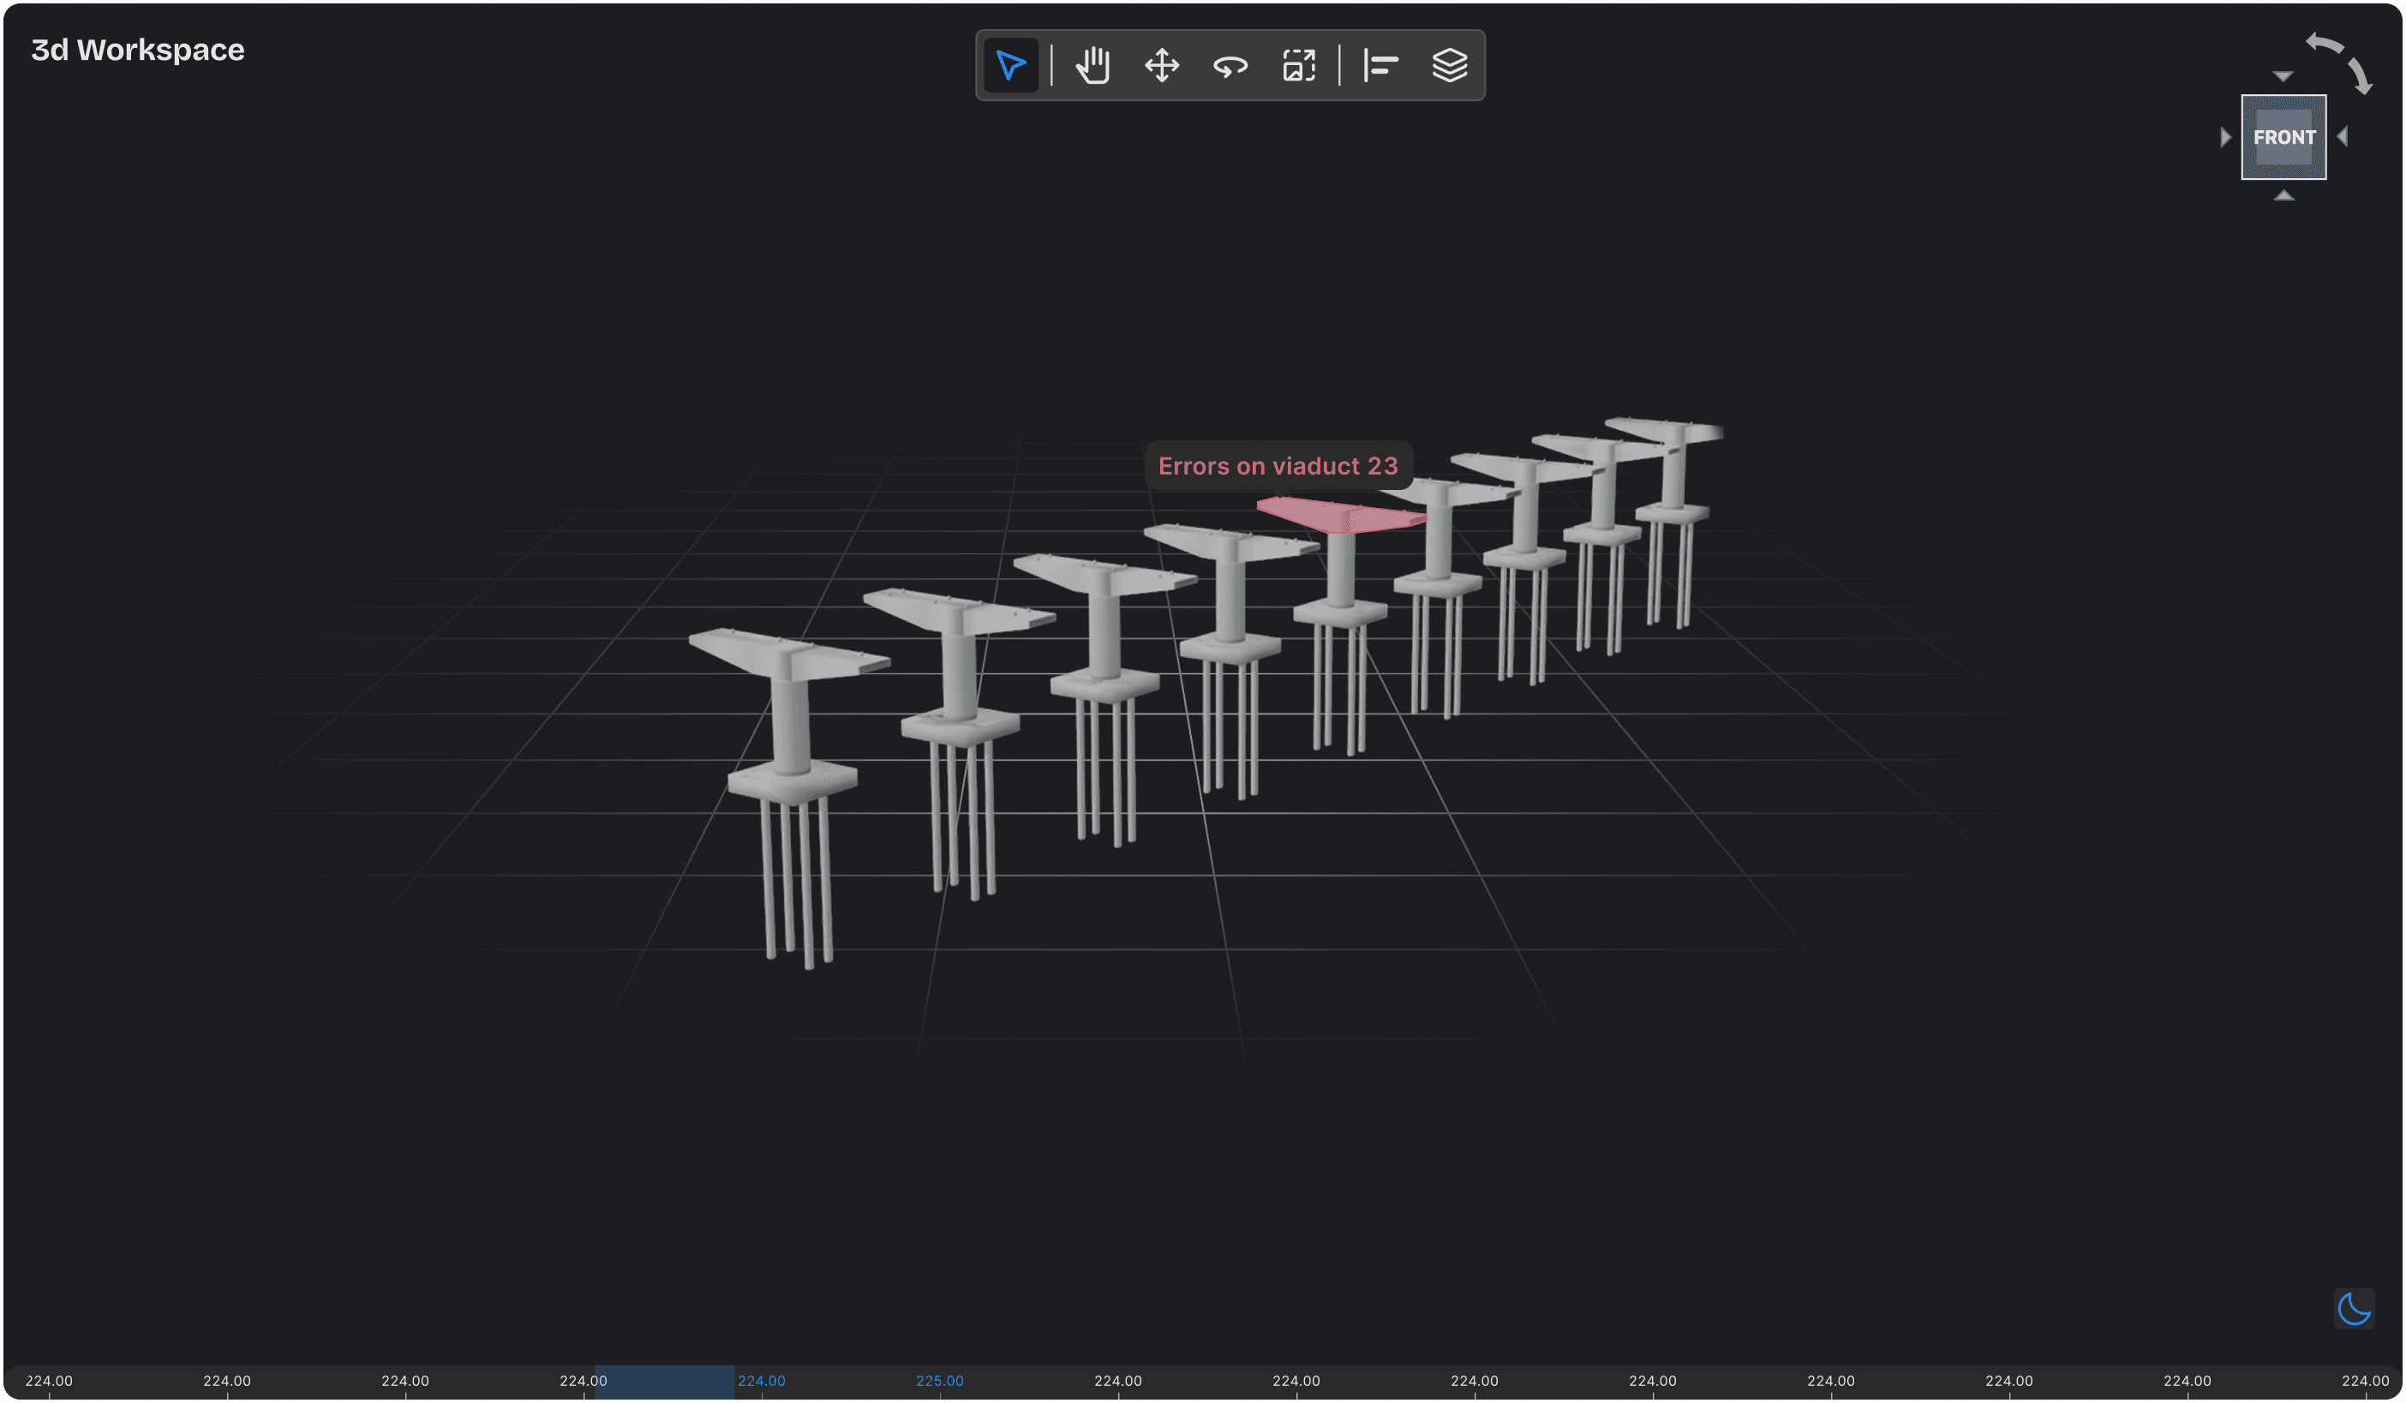Open the align-left tool
Viewport: 2406px width, 1403px height.
coord(1380,66)
